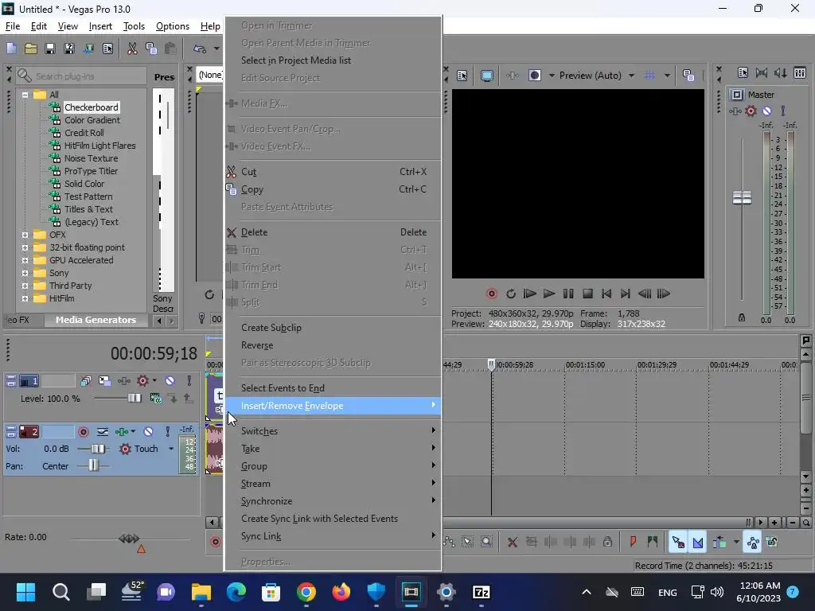815x611 pixels.
Task: Select the ProType Titler generator
Action: click(x=91, y=171)
